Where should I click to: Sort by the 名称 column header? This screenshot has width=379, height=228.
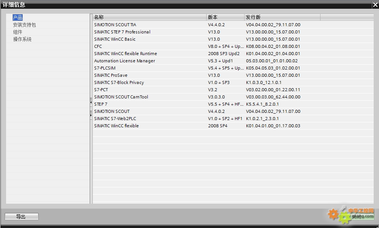pos(150,17)
